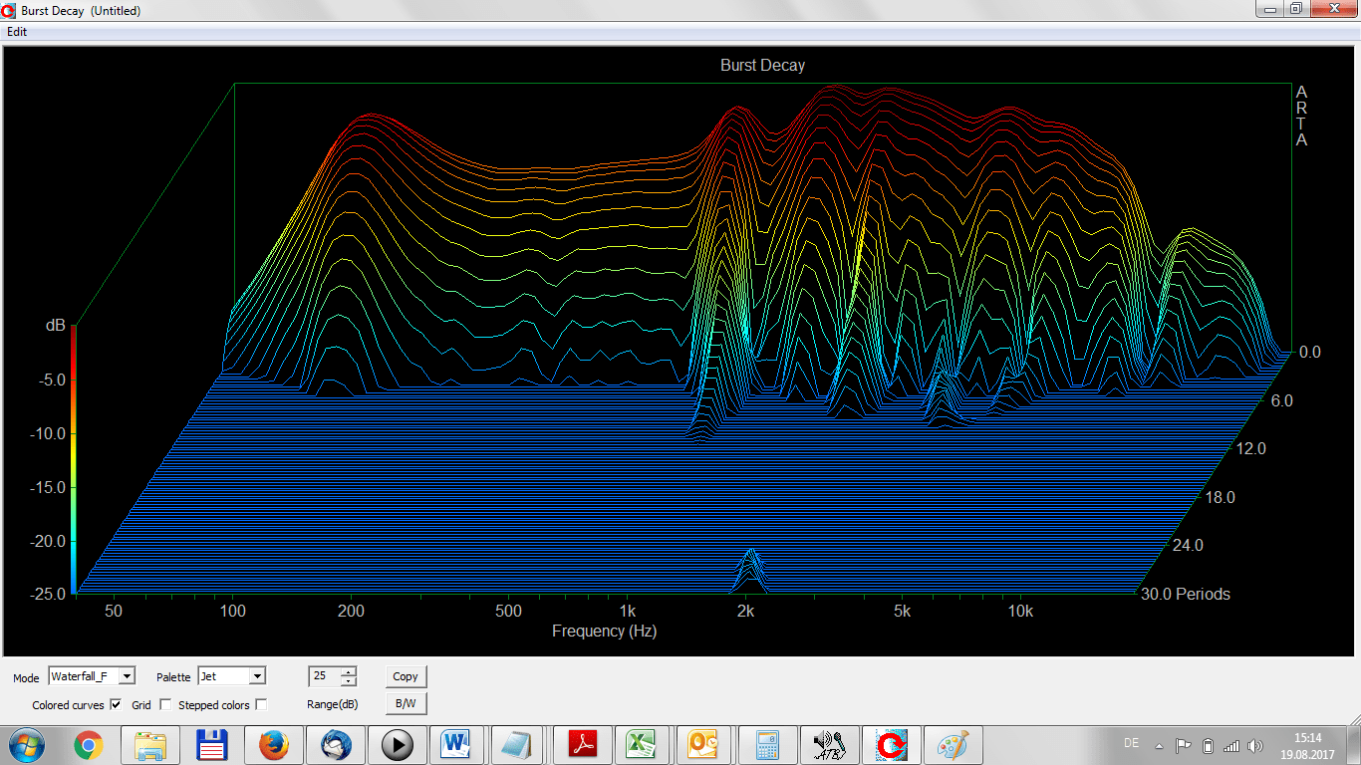The height and width of the screenshot is (765, 1361).
Task: Click the B/W button
Action: pyautogui.click(x=406, y=703)
